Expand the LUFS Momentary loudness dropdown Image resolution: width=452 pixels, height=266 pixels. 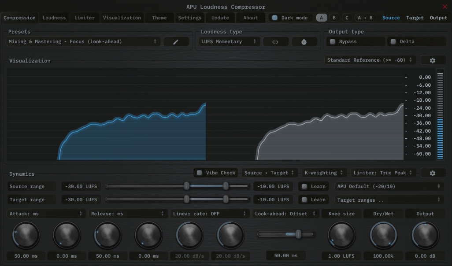[x=229, y=42]
